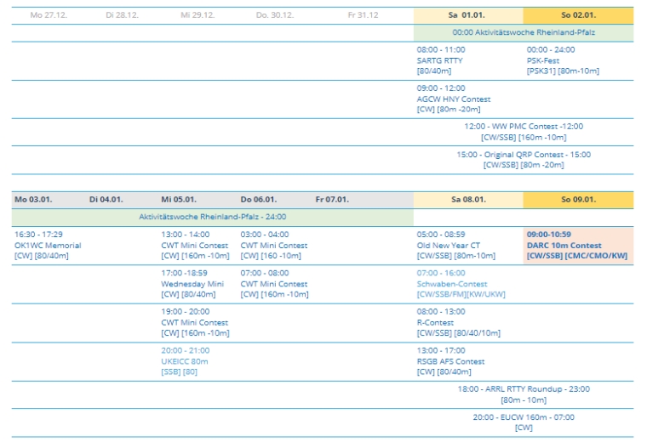
Task: Open Original QRP Contest entry
Action: point(524,160)
